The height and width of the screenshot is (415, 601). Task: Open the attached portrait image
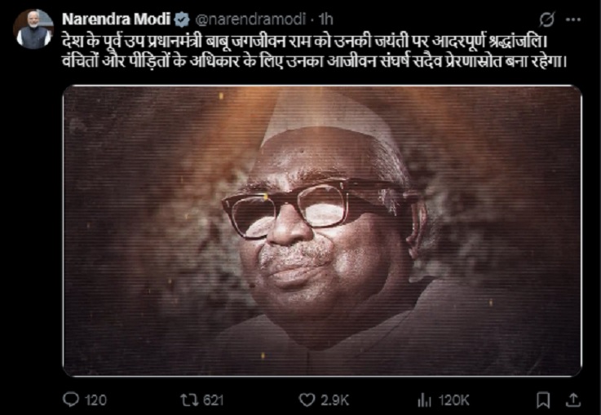click(322, 231)
